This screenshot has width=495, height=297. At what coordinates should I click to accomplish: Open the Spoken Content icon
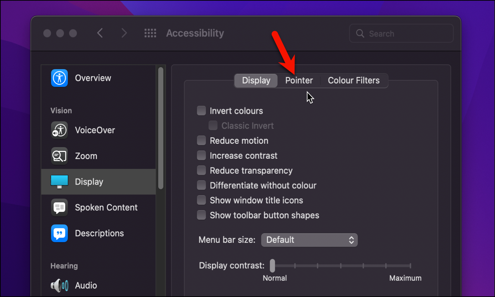click(x=59, y=207)
